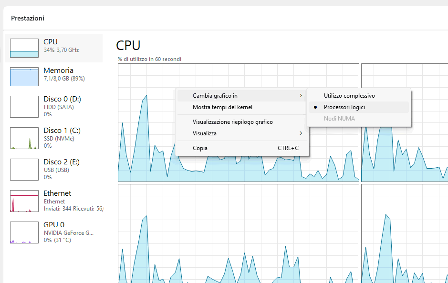Expand the Cambia grafico in submenu arrow
The width and height of the screenshot is (448, 283).
pyautogui.click(x=301, y=96)
